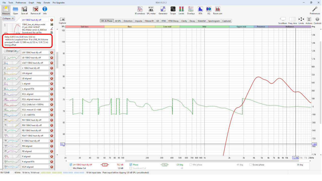Enable the Excess phase checkbox
Image resolution: width=322 pixels, height=181 pixels.
[x=251, y=165]
